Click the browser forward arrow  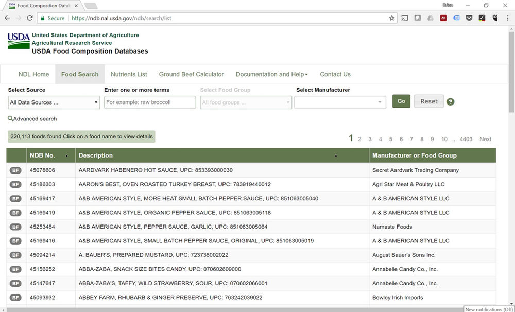pyautogui.click(x=19, y=18)
